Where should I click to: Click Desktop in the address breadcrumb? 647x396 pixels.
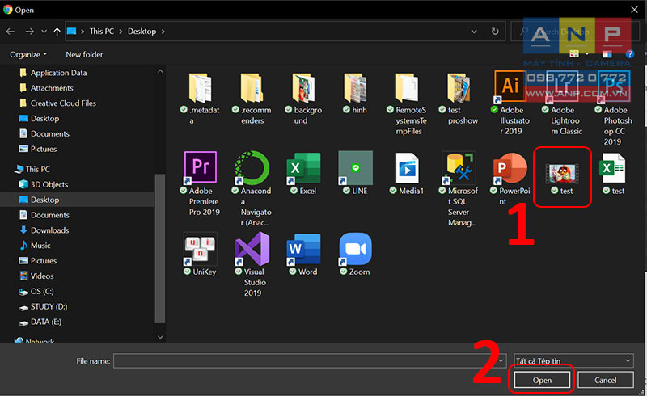142,32
